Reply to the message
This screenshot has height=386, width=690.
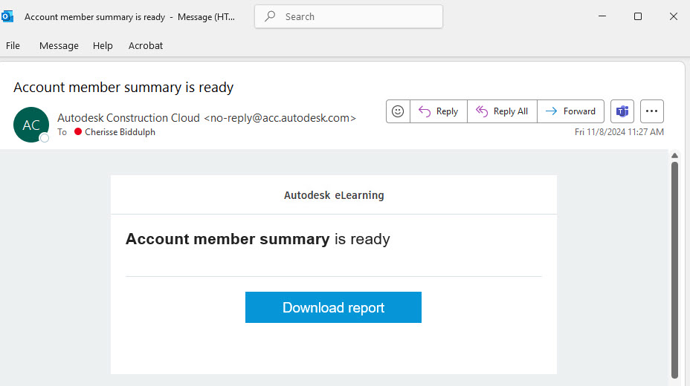click(x=438, y=111)
